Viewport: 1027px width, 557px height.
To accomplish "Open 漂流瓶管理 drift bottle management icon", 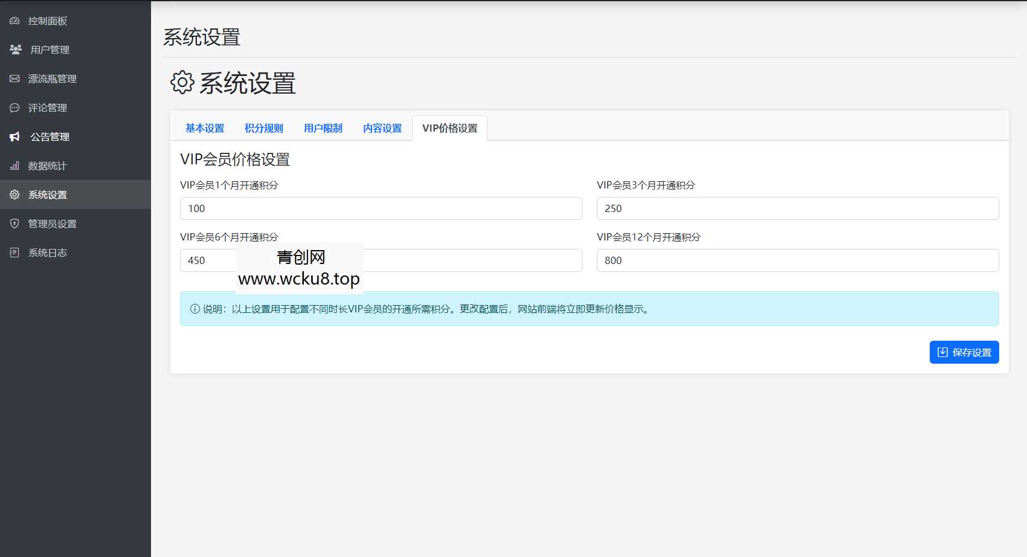I will click(14, 78).
